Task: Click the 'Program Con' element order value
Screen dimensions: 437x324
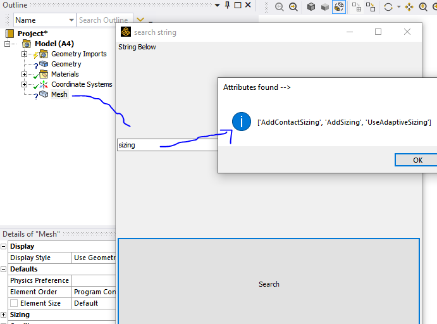Action: (94, 292)
